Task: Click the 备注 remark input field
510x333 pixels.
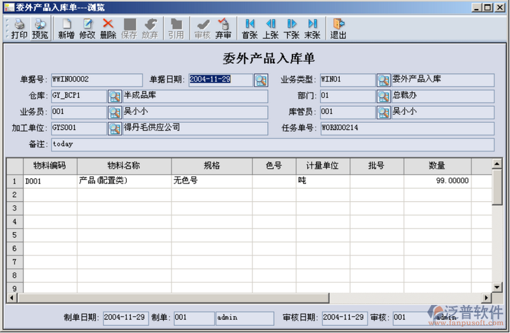Action: point(272,145)
